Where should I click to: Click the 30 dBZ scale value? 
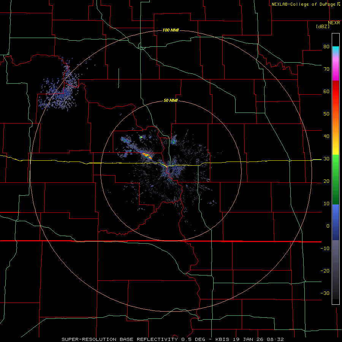click(326, 159)
